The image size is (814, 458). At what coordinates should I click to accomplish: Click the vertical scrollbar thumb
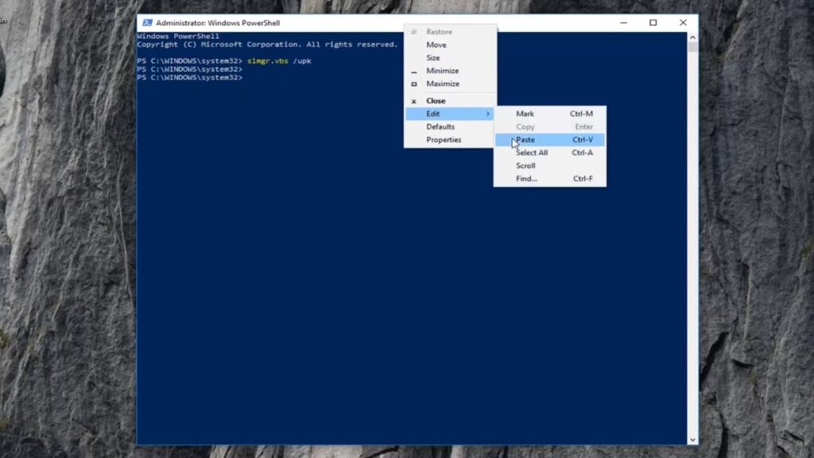click(692, 47)
